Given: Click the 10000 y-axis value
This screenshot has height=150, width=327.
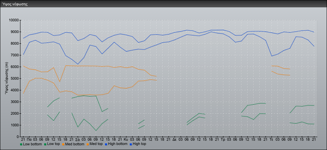Looking at the screenshot, I should pos(14,20).
